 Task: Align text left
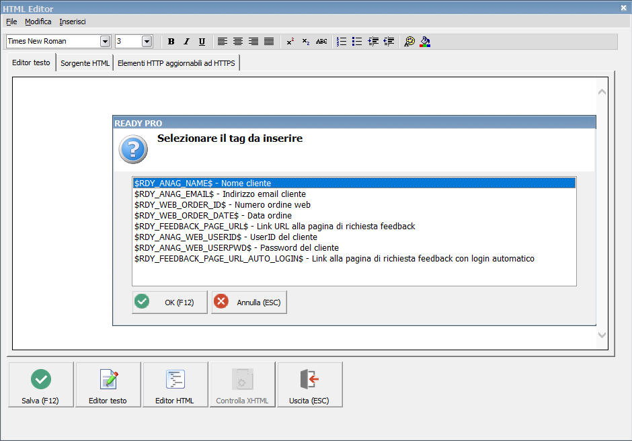coord(222,42)
